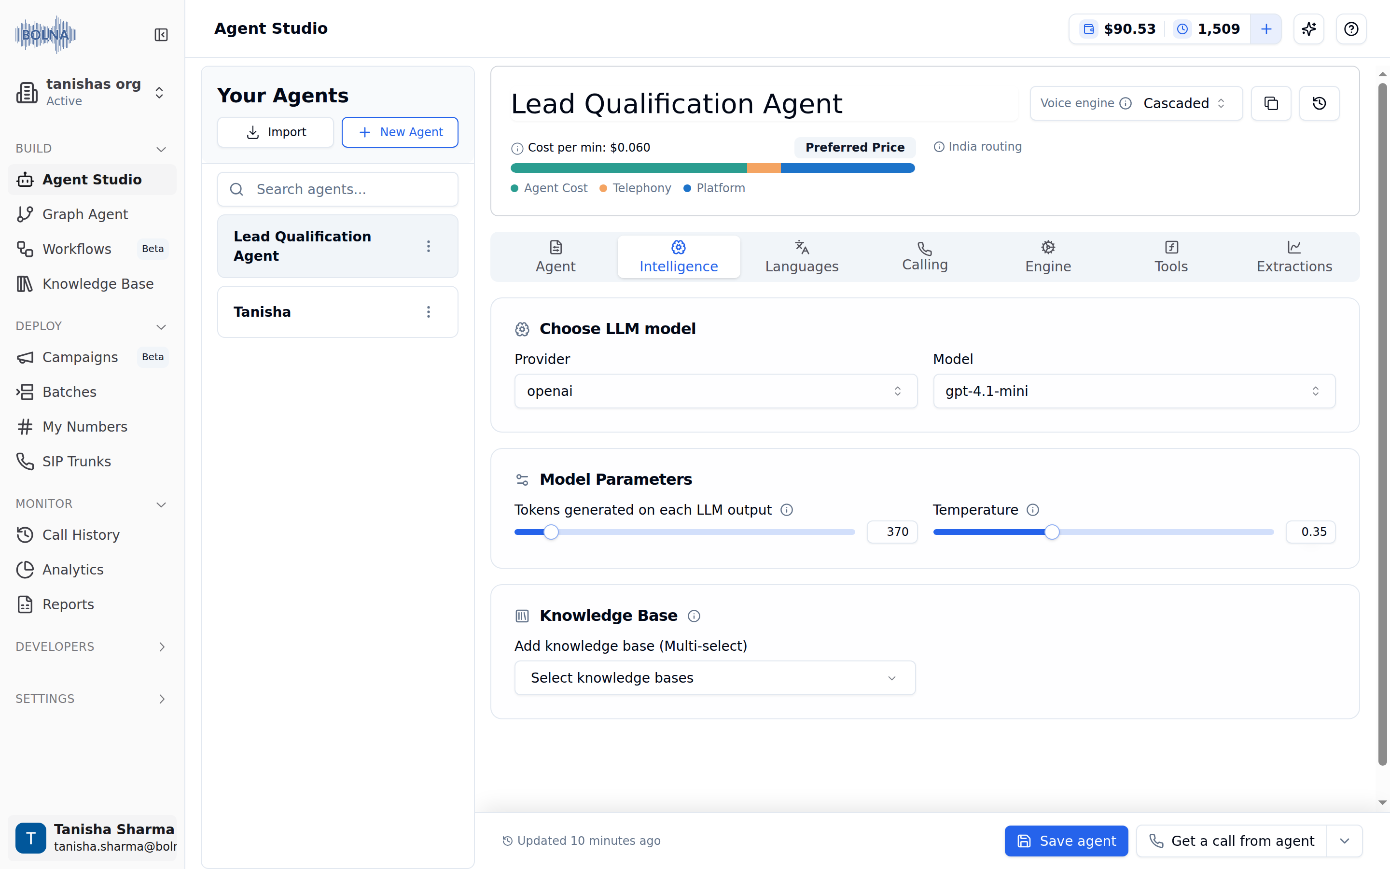Open Knowledge Base in sidebar
Screen dimensions: 1390x869
point(92,284)
